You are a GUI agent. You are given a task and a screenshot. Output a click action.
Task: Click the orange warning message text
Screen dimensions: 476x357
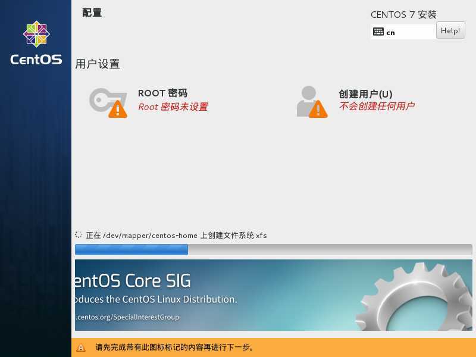point(175,347)
